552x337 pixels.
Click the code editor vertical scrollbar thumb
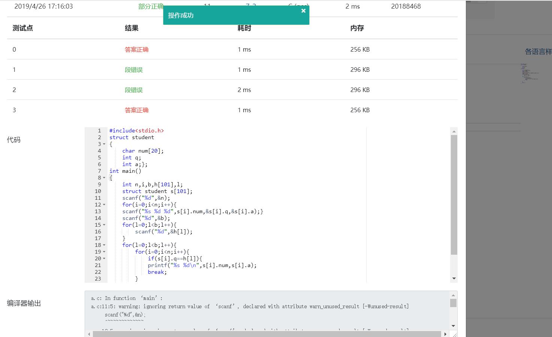[454, 195]
